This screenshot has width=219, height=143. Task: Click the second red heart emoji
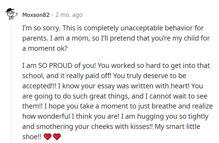click(x=57, y=136)
